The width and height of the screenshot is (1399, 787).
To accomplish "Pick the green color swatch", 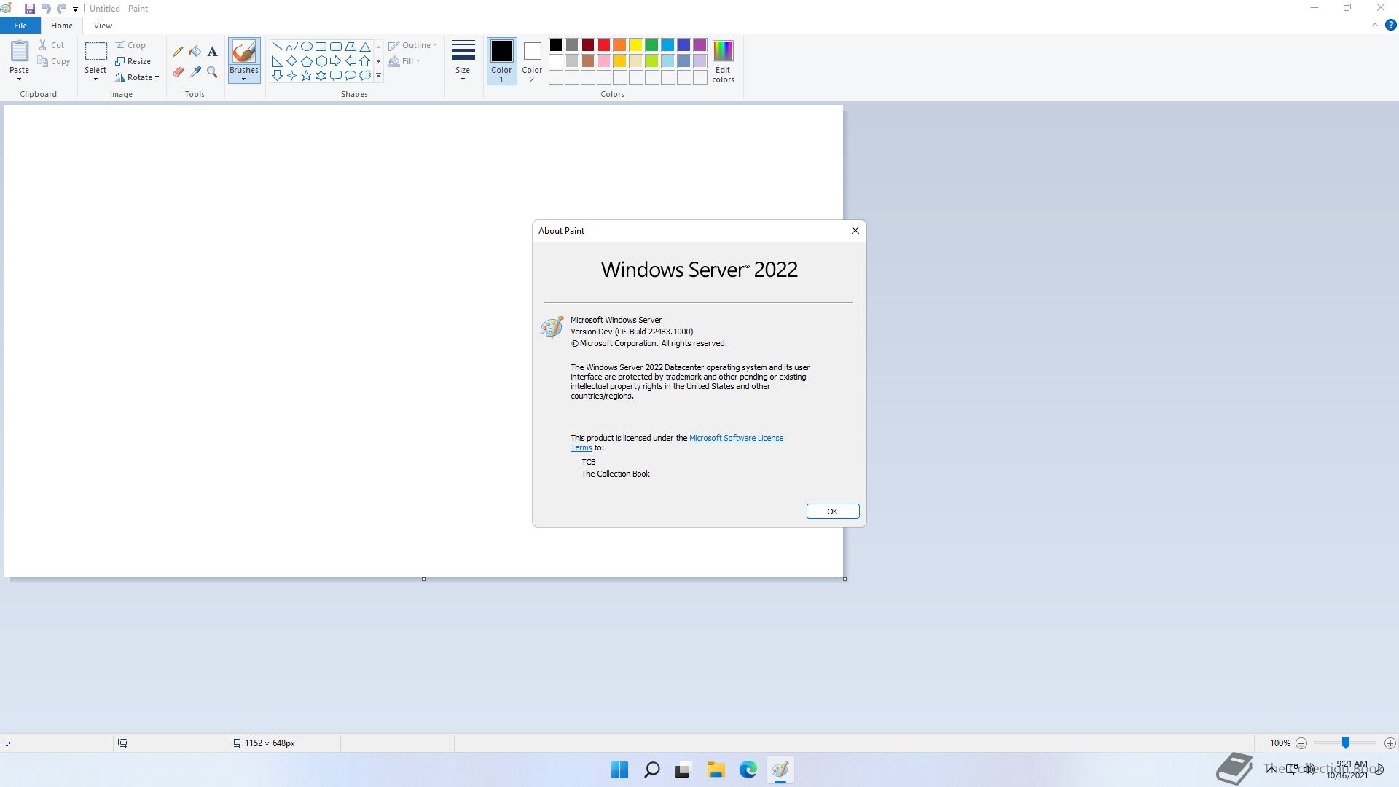I will (652, 45).
